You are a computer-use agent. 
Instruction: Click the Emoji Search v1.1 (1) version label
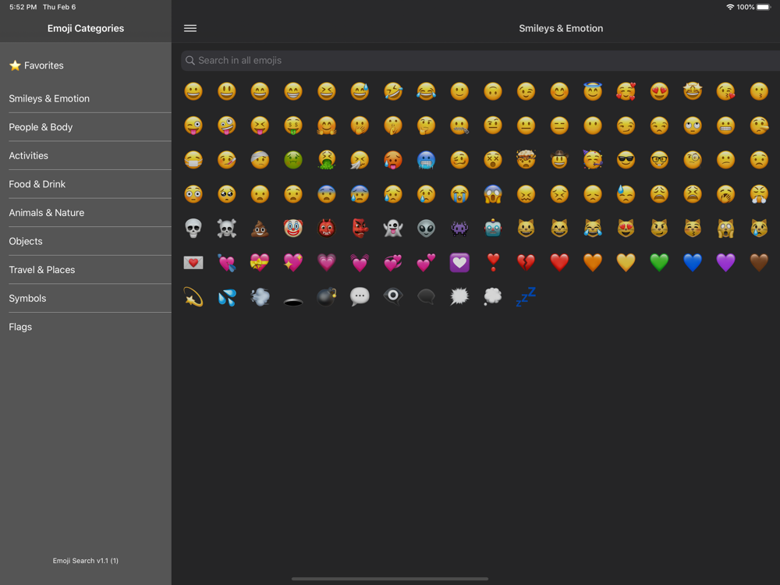(x=86, y=561)
